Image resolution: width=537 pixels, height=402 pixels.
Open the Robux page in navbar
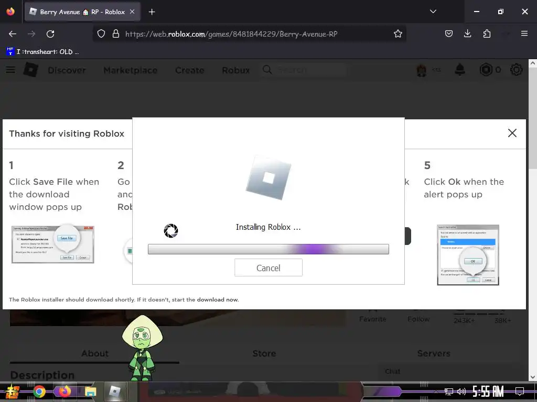pos(235,70)
